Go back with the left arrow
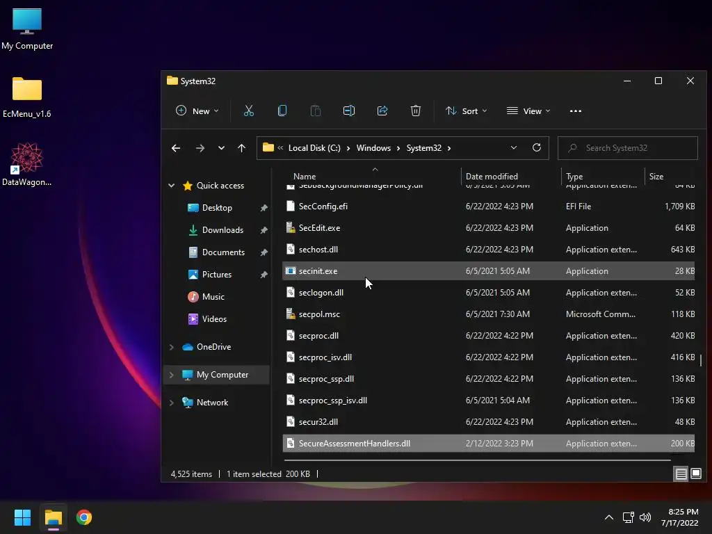 [x=176, y=148]
